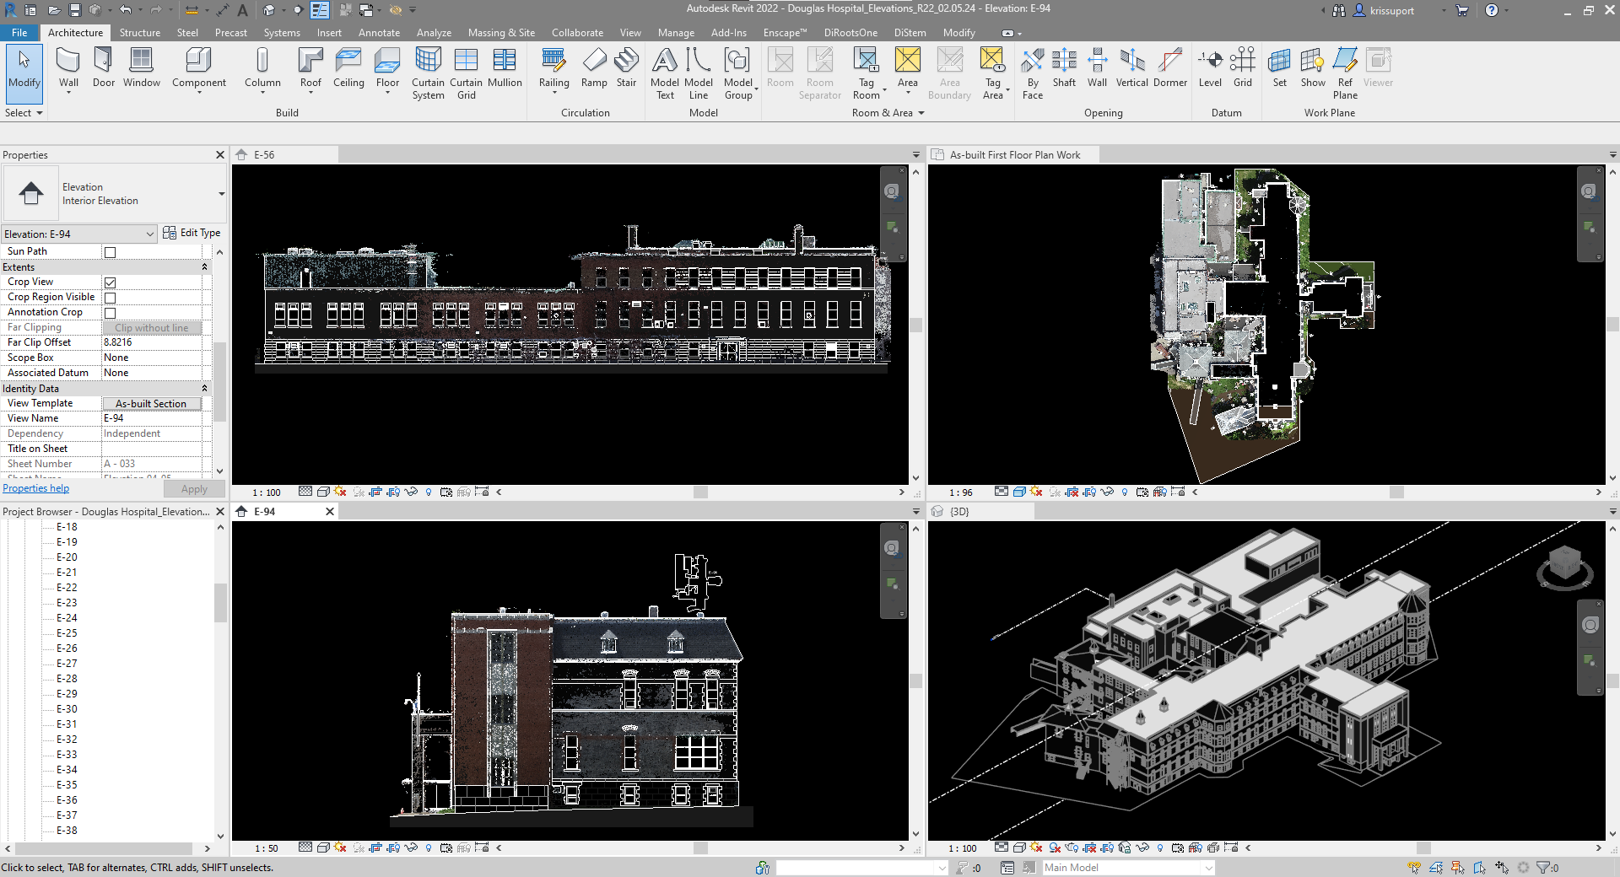
Task: Select the Railing tool
Action: tap(553, 67)
